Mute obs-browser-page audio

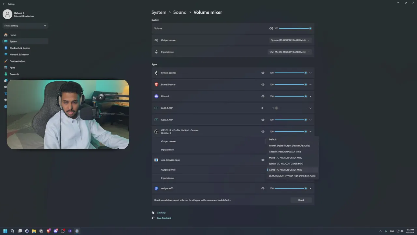[263, 160]
